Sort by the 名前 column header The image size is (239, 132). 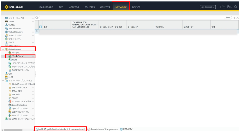[x=57, y=25]
